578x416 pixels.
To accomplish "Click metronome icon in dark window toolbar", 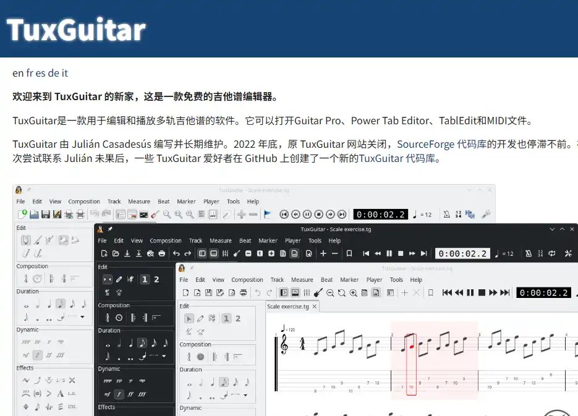I will click(528, 253).
